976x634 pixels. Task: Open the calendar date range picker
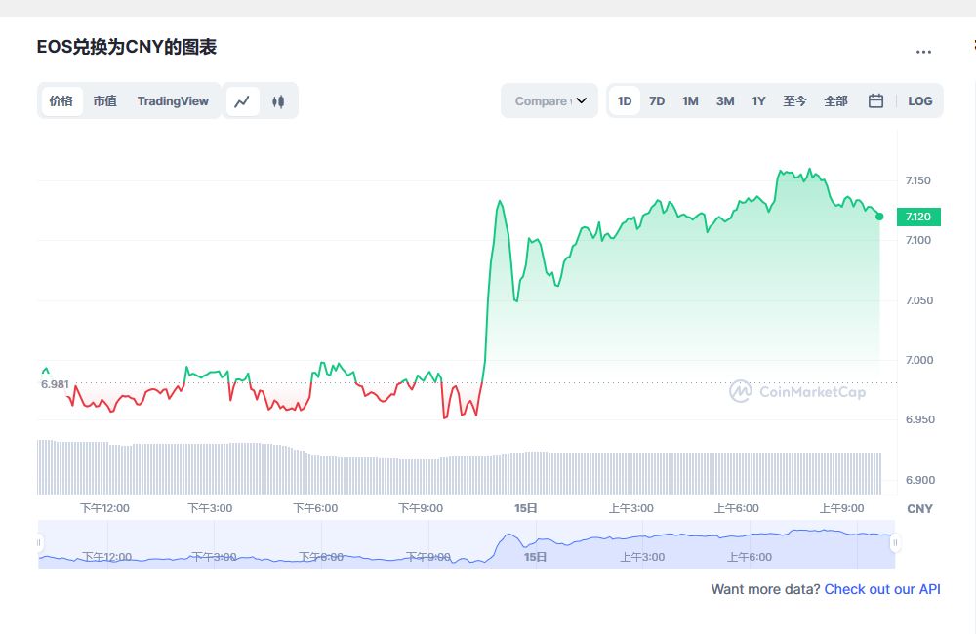(x=875, y=100)
